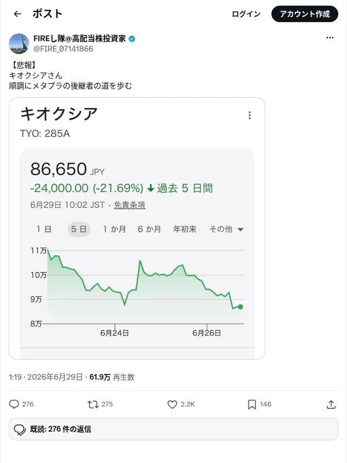Switch chart to 6か月 range
Image resolution: width=347 pixels, height=463 pixels.
point(149,229)
